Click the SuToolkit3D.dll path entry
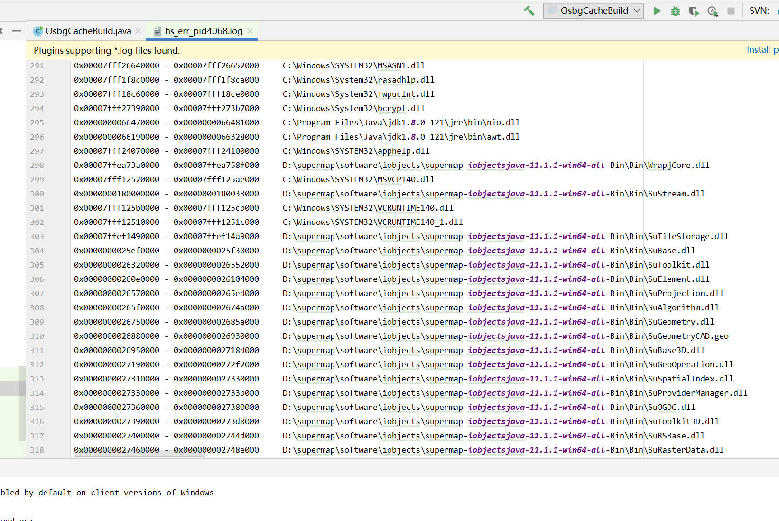 click(501, 421)
